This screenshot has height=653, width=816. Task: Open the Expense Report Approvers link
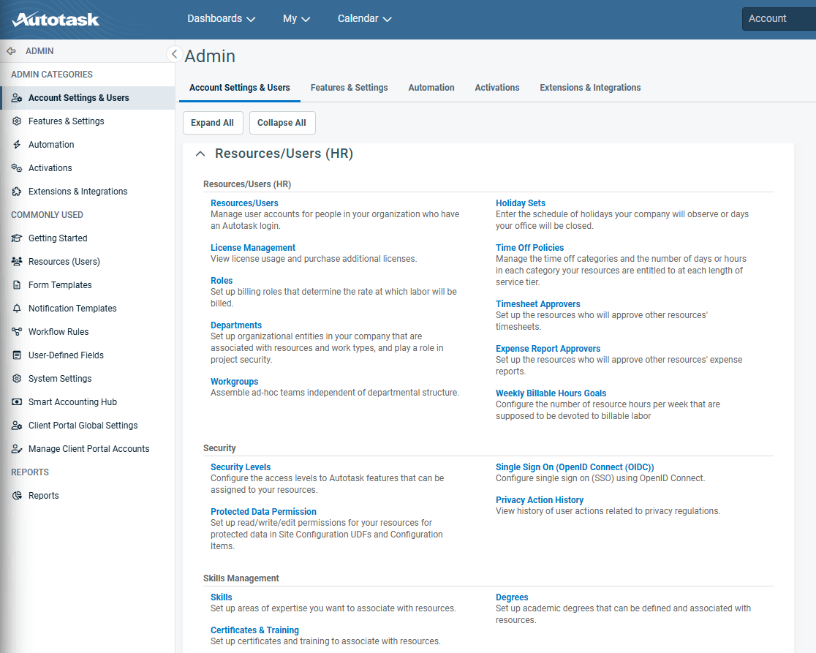point(548,349)
